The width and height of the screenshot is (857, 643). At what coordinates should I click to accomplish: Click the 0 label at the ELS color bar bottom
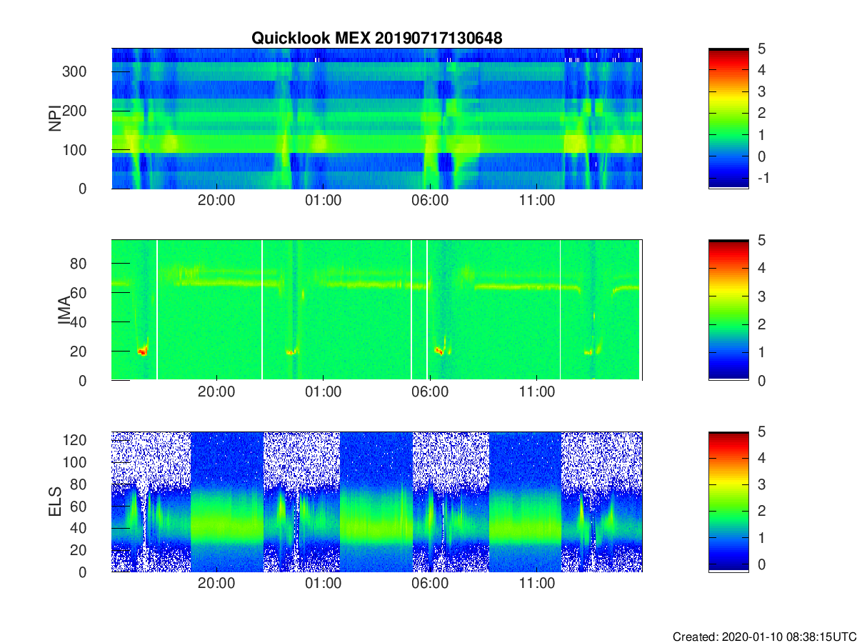761,564
